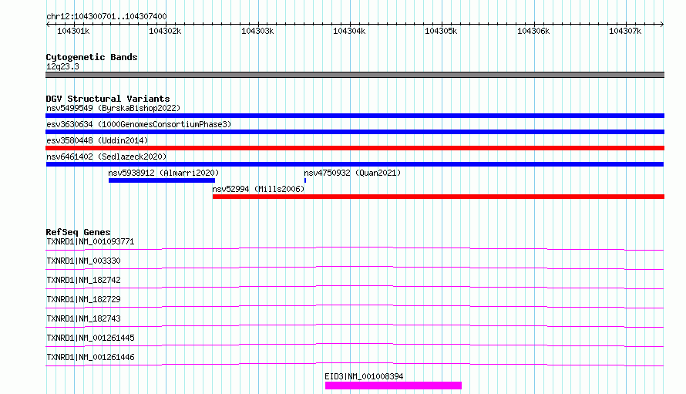Click the chr12:104300701..104307400 coordinate text
The image size is (686, 394).
pos(106,16)
